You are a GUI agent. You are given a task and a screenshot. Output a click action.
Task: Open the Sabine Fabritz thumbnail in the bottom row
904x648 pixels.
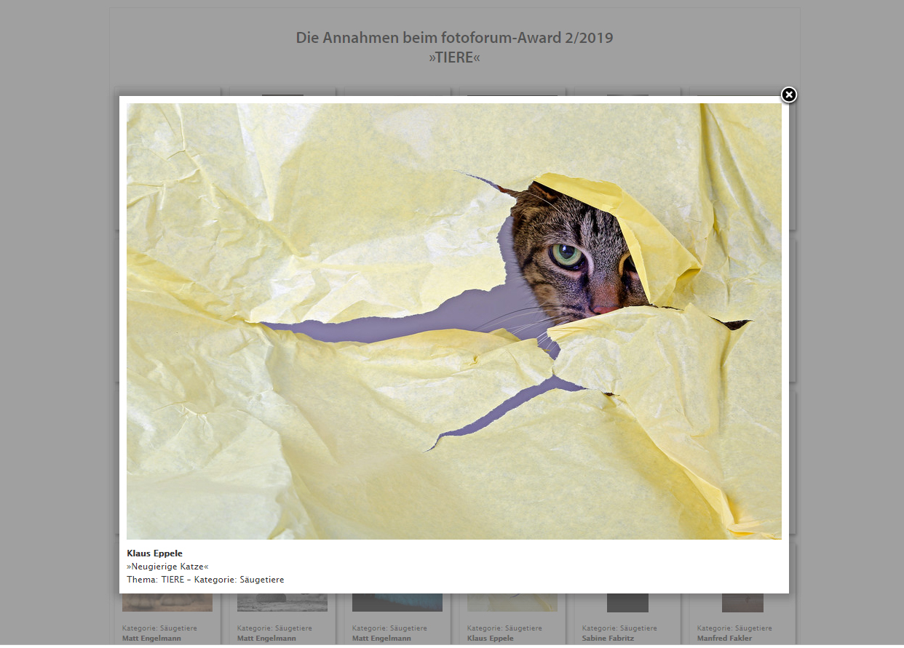click(x=627, y=603)
